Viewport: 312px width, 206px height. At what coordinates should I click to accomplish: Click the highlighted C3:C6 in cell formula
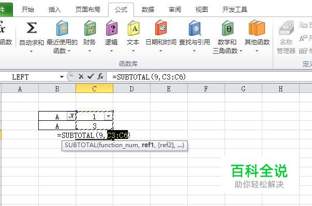tap(117, 135)
